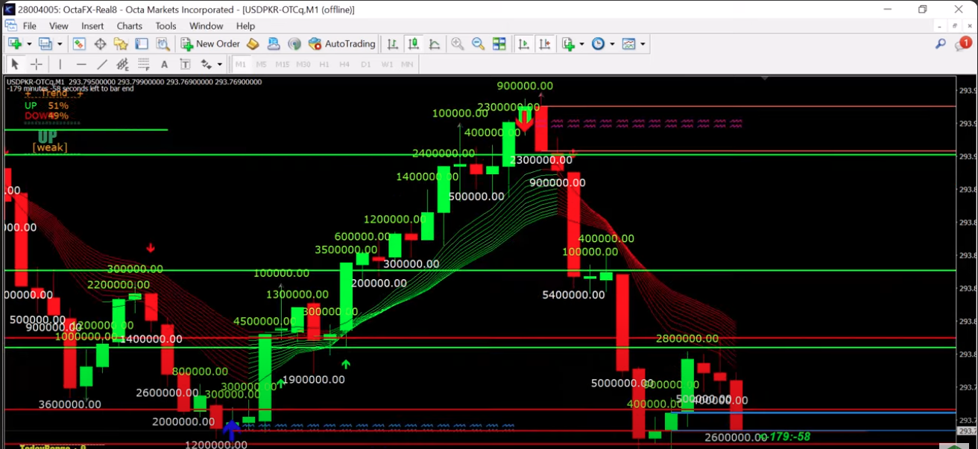The image size is (978, 449).
Task: Select the text label tool
Action: [x=186, y=64]
